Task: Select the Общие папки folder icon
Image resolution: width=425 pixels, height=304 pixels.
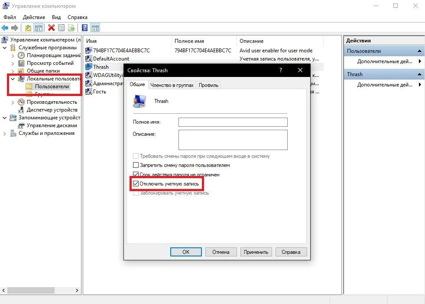Action: tap(21, 71)
